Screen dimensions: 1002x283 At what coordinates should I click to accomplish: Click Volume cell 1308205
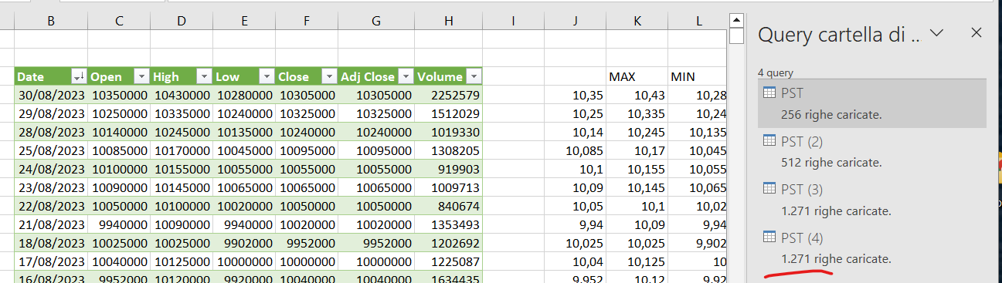[449, 150]
